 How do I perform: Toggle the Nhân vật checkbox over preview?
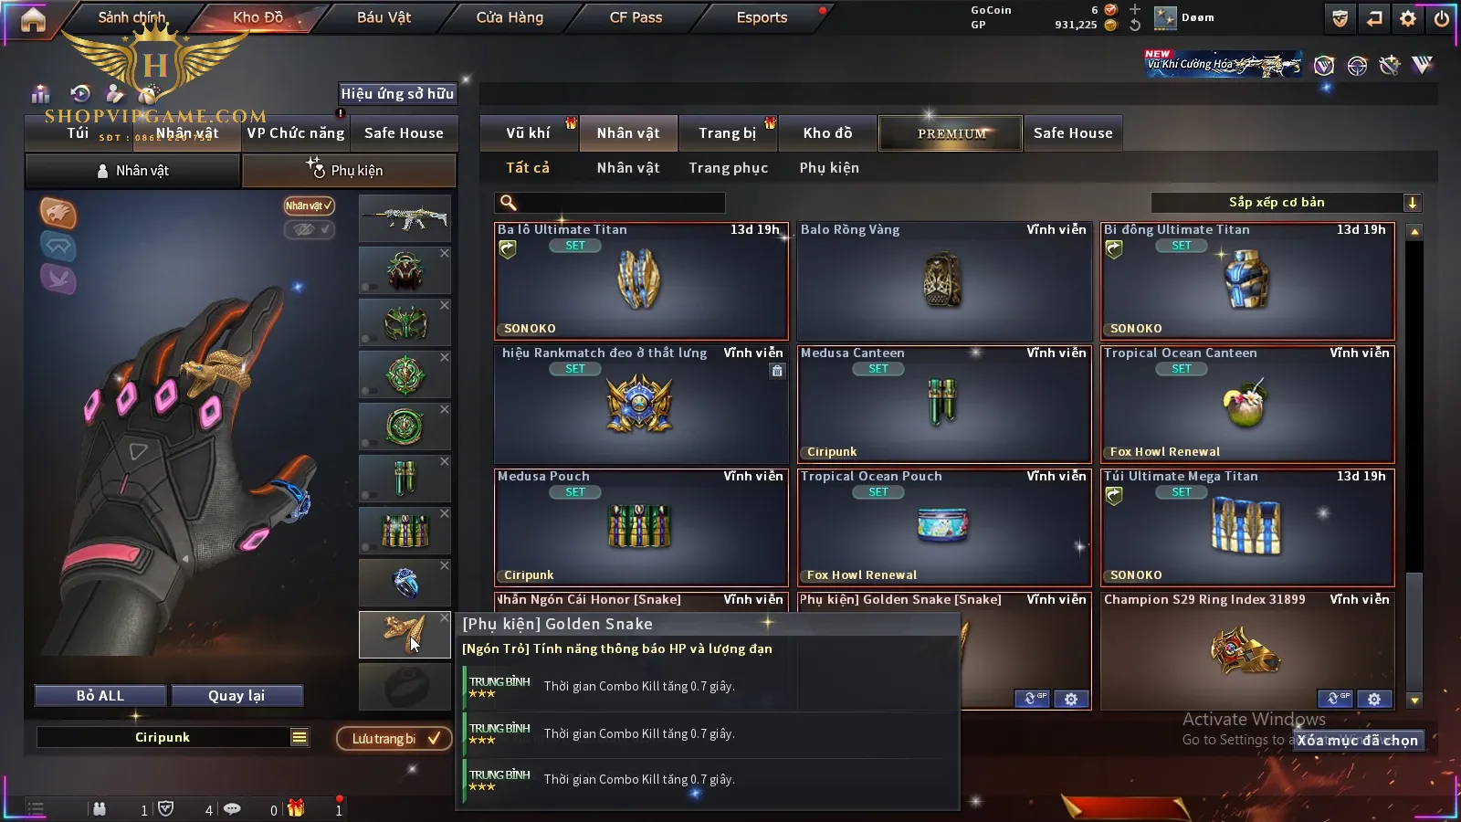(x=309, y=205)
